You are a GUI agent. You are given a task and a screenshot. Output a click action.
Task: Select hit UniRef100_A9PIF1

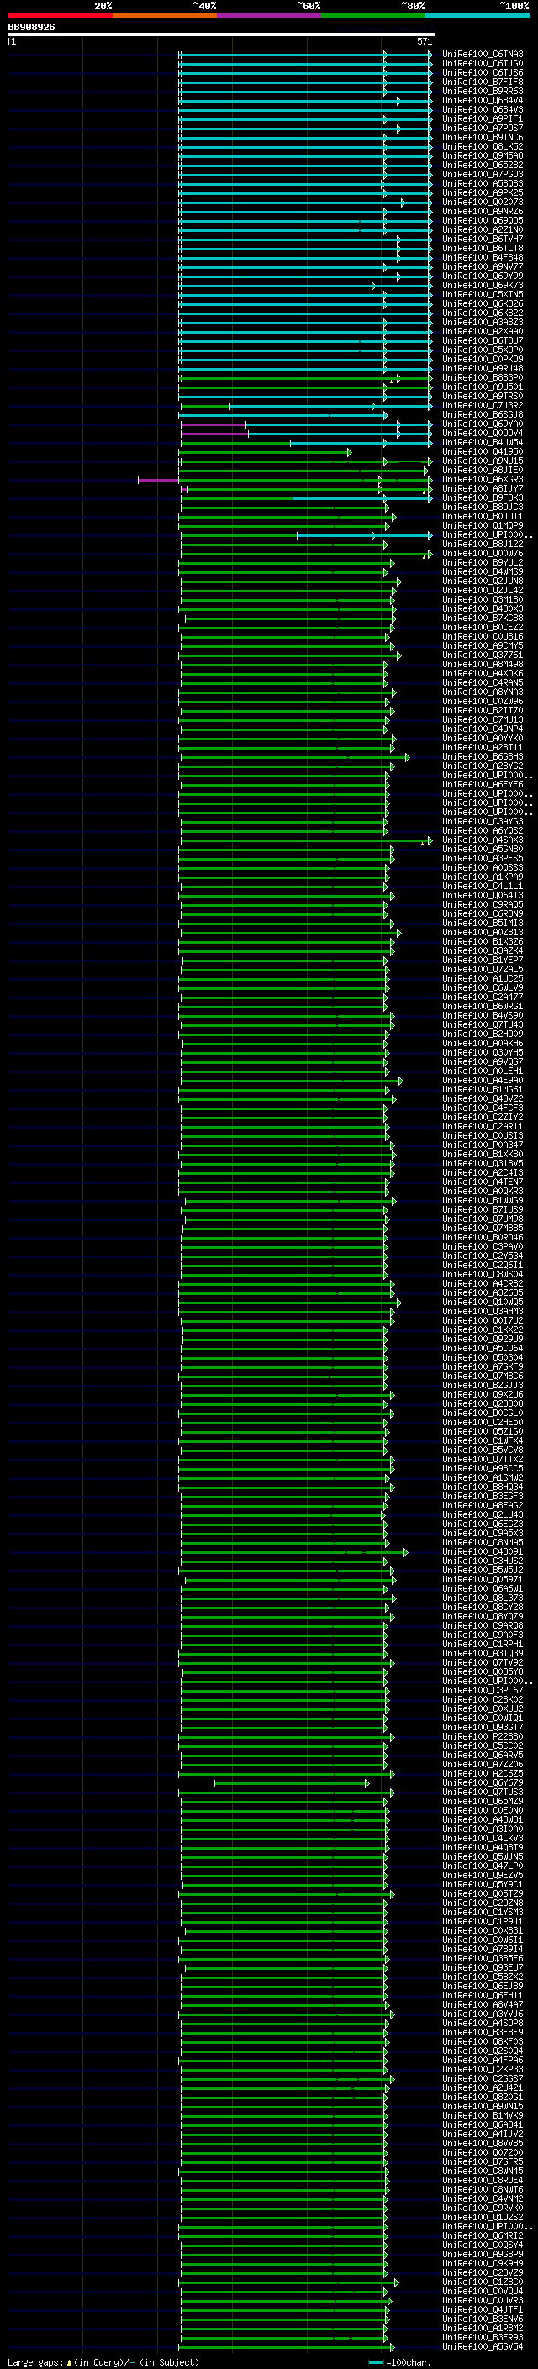483,119
